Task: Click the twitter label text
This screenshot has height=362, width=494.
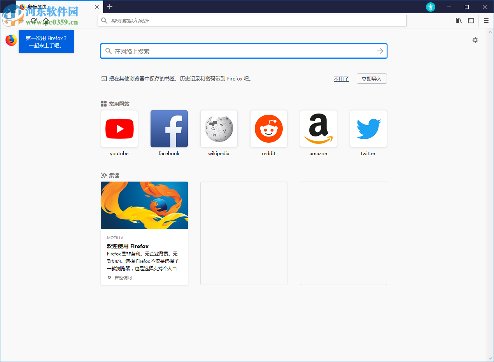Action: 368,154
